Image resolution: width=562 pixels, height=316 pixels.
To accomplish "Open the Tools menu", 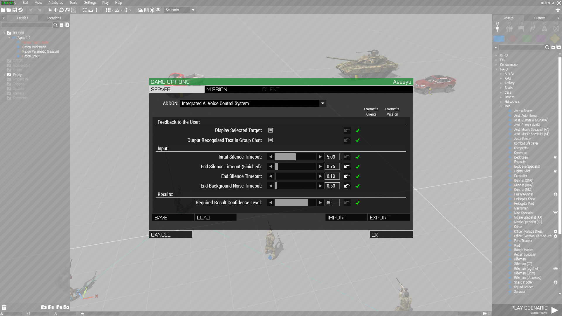I will pyautogui.click(x=73, y=3).
